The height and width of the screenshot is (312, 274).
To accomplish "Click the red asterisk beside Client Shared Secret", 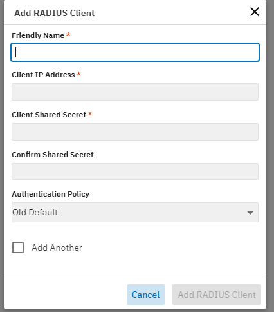I will [90, 113].
